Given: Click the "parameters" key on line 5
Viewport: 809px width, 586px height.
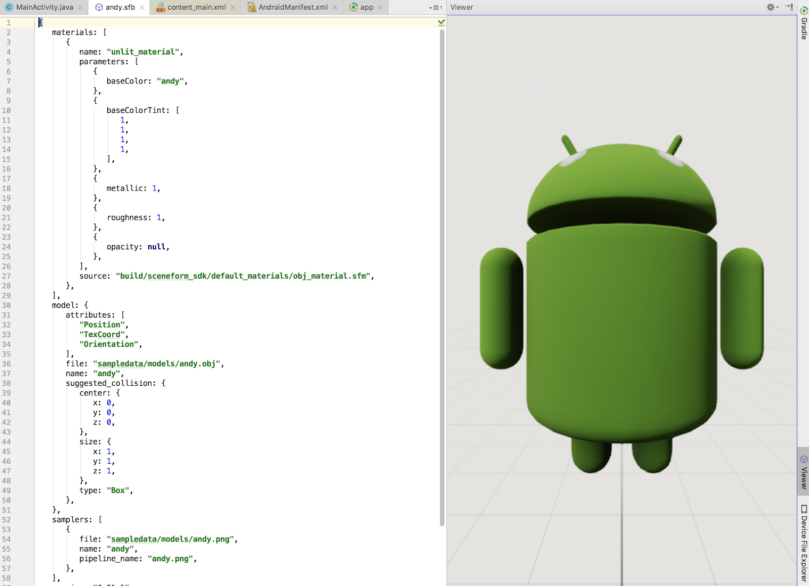Looking at the screenshot, I should point(102,62).
